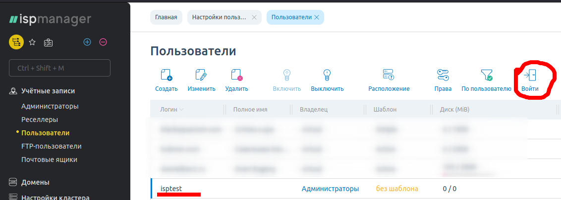
Task: Expand all menu sections with plus icon
Action: pyautogui.click(x=87, y=42)
